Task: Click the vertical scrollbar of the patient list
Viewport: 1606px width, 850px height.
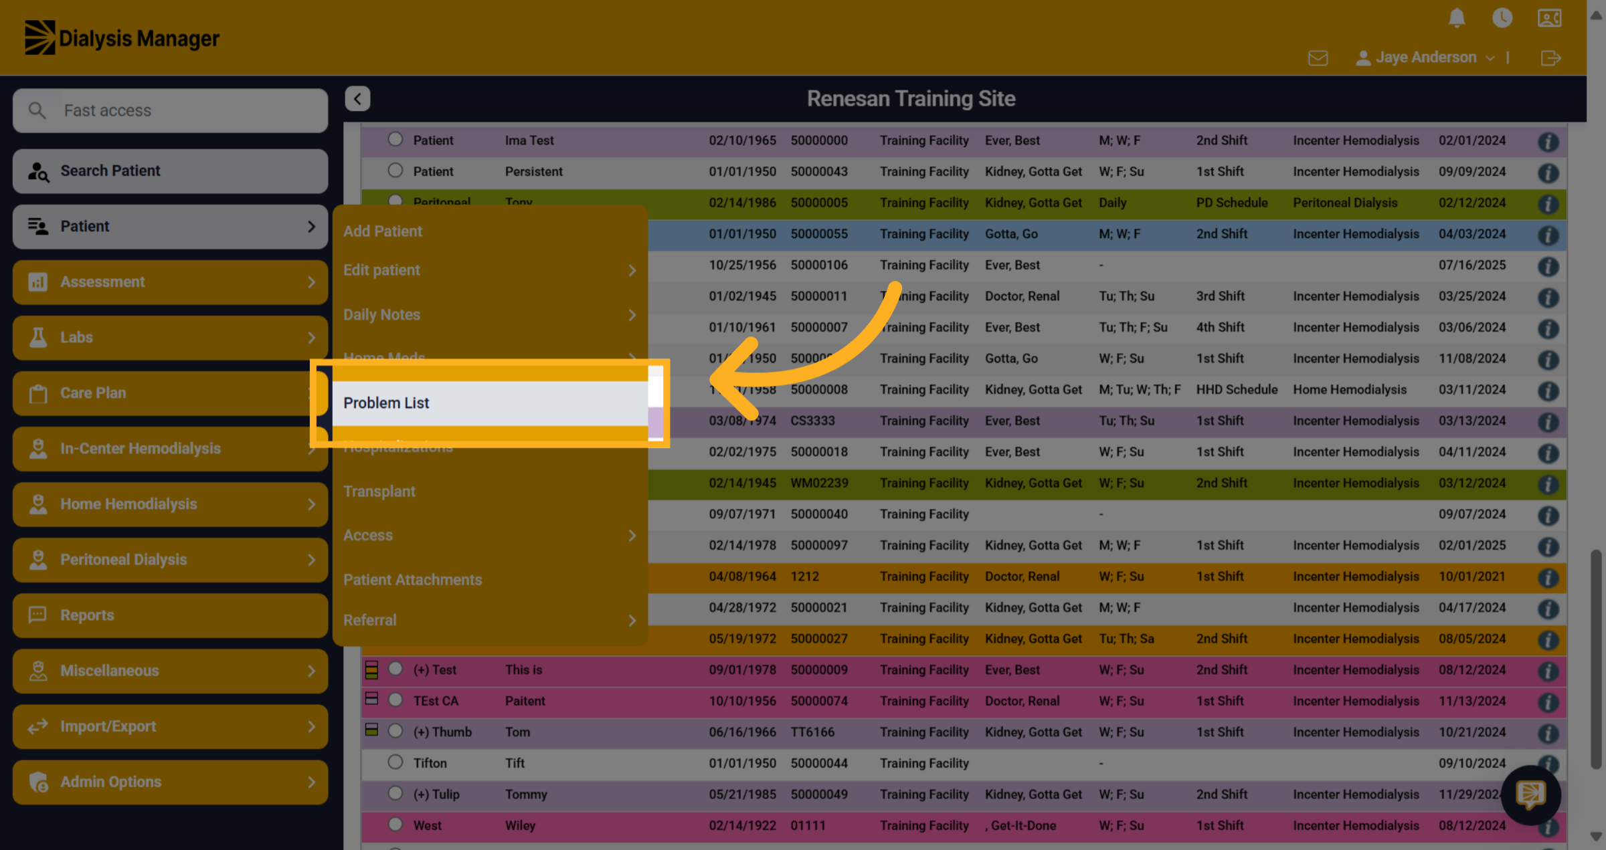Action: point(1595,659)
